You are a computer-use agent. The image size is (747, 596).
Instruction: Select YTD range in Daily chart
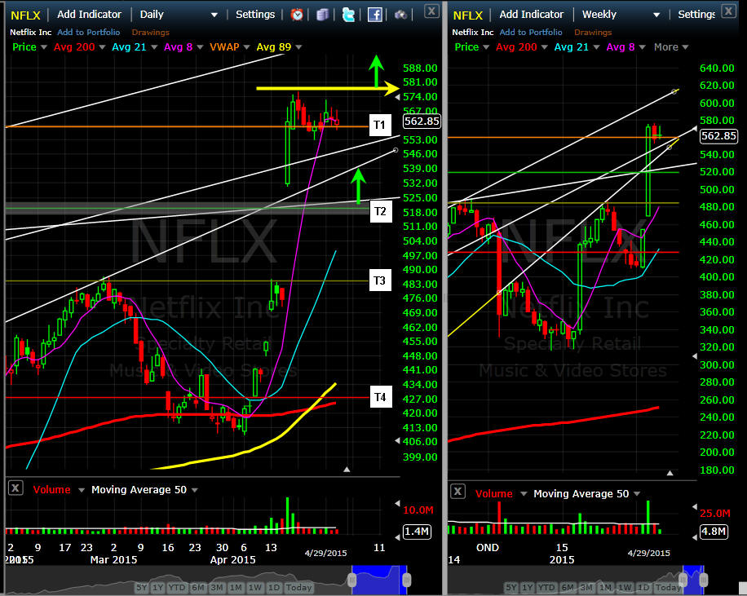pyautogui.click(x=177, y=587)
